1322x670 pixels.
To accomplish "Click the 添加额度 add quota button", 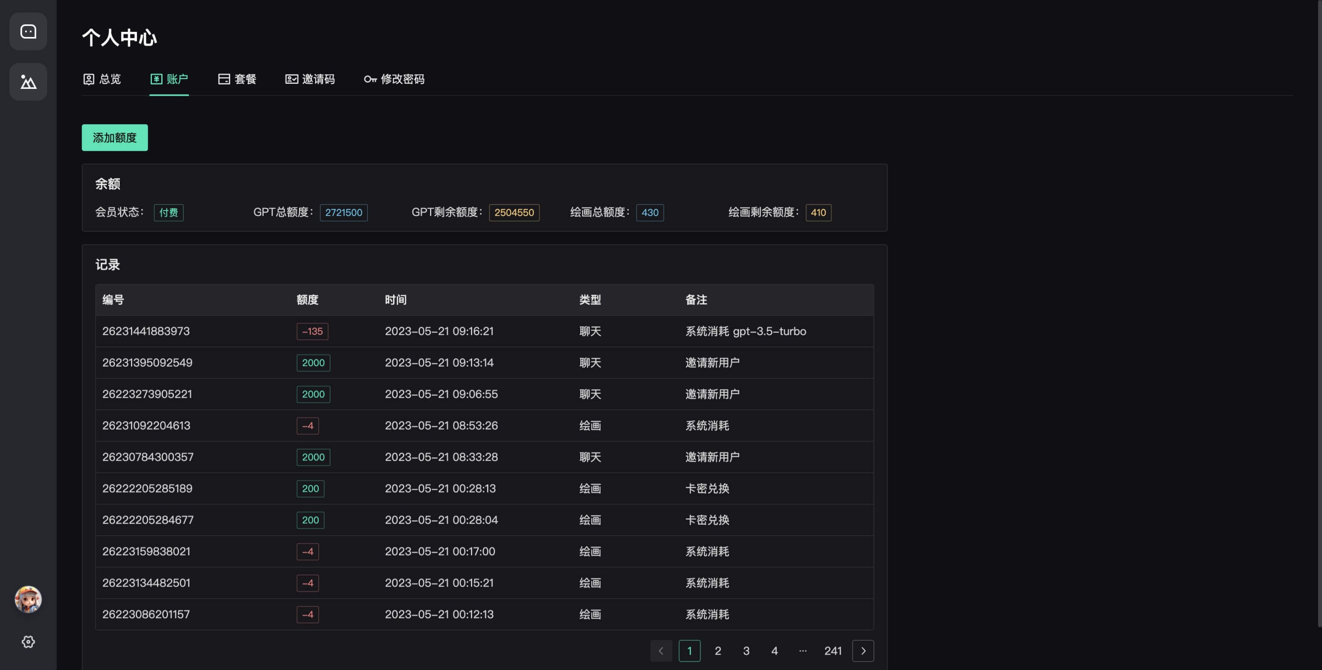I will [x=114, y=137].
